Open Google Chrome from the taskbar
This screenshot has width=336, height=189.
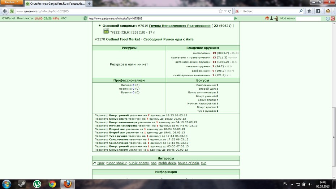pyautogui.click(x=52, y=184)
